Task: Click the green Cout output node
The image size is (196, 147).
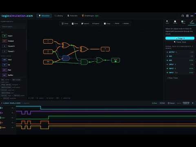Action: [116, 60]
